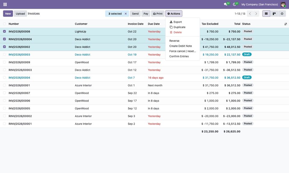289x173 pixels.
Task: Select invoice INV/2026/00009 checkbox
Action: click(x=5, y=62)
